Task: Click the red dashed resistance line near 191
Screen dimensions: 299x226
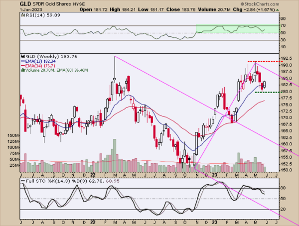Action: coord(264,61)
